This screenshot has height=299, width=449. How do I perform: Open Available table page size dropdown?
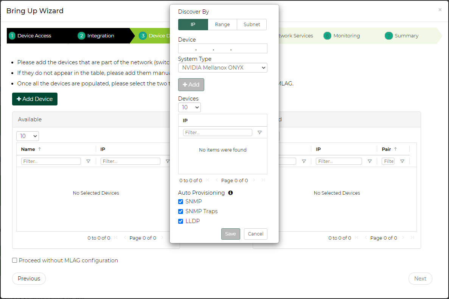(x=28, y=136)
